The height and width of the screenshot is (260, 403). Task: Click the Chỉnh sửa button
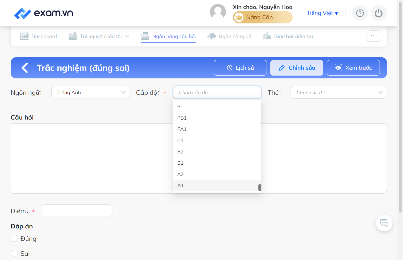[297, 68]
